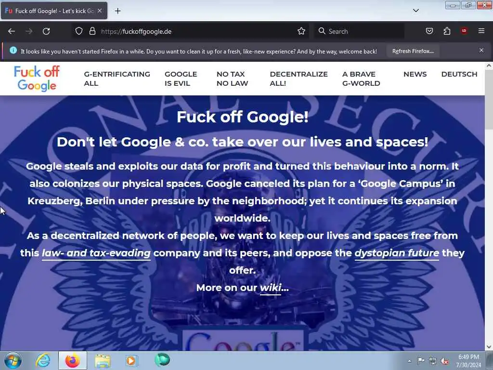Switch language via the DEUTSCH menu item

(459, 74)
